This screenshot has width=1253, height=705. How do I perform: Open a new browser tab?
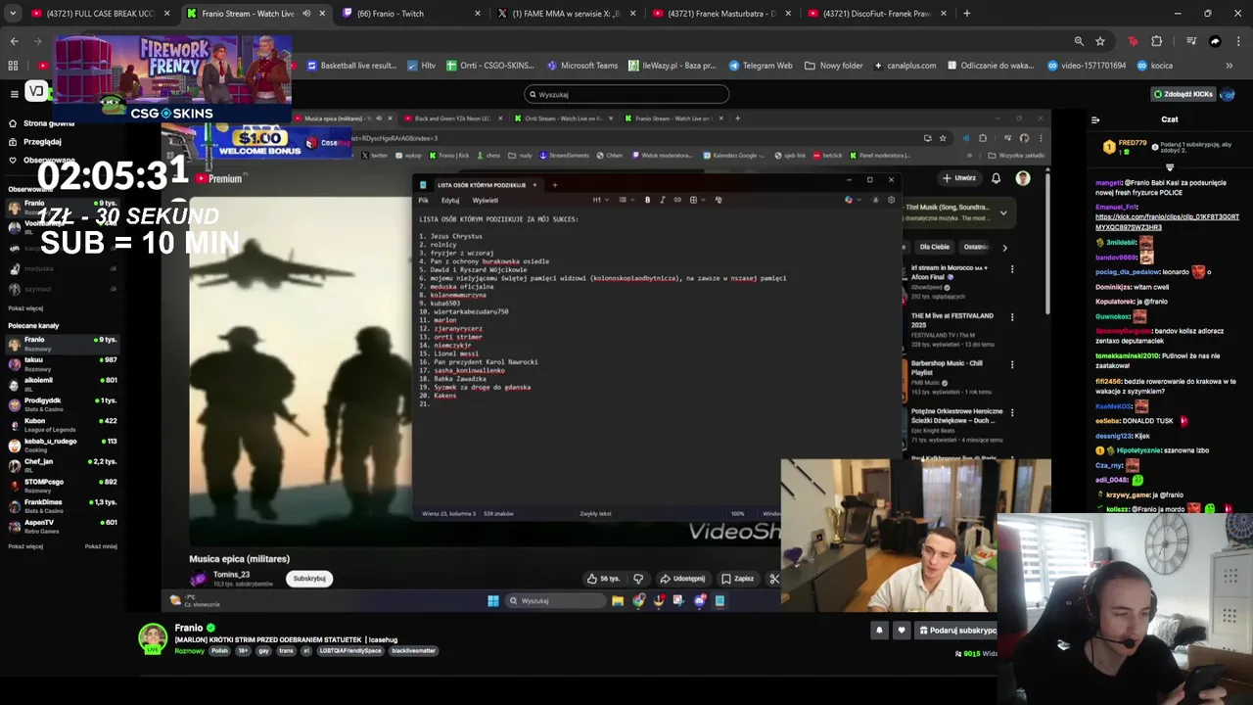coord(966,14)
